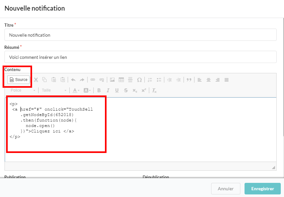Click the Annuler button
Viewport: 284px width, 197px height.
226,189
